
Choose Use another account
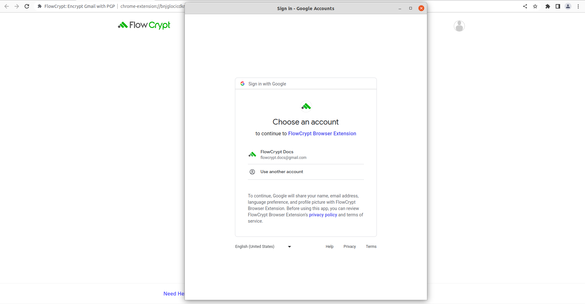tap(306, 172)
